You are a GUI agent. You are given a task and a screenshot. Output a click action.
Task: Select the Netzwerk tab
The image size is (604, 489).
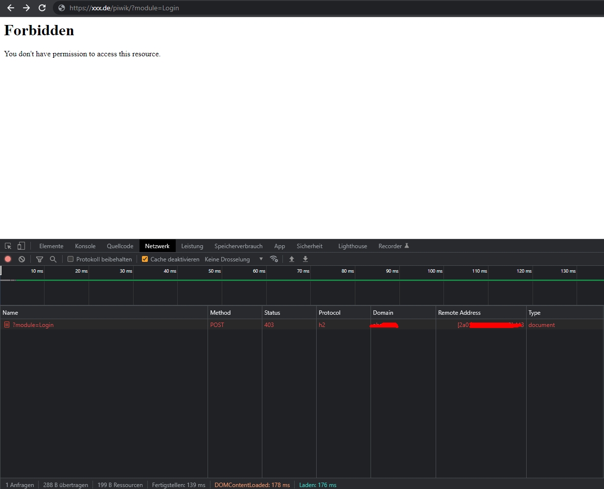click(x=157, y=246)
